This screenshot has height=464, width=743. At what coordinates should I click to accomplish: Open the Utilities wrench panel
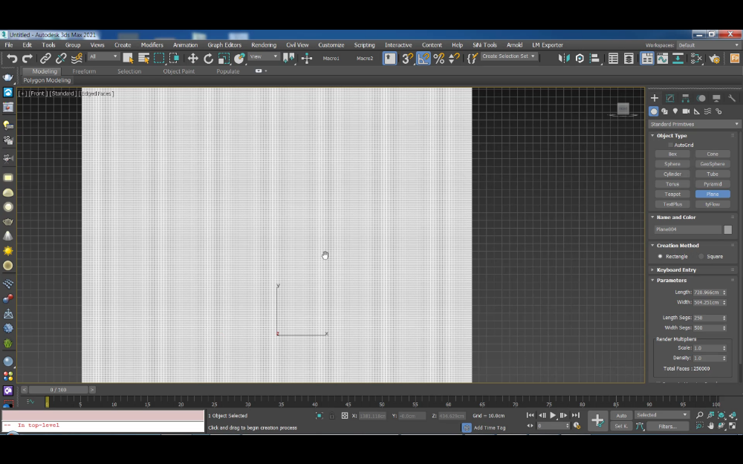coord(732,98)
